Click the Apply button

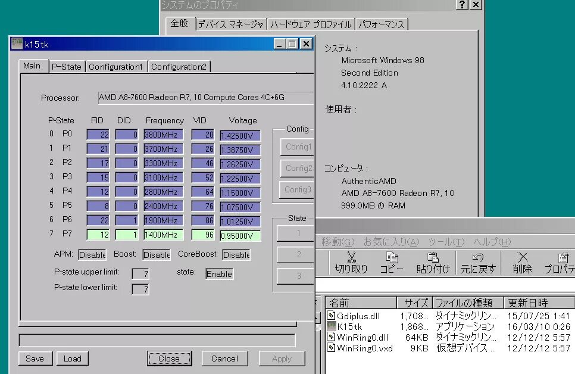pyautogui.click(x=282, y=358)
